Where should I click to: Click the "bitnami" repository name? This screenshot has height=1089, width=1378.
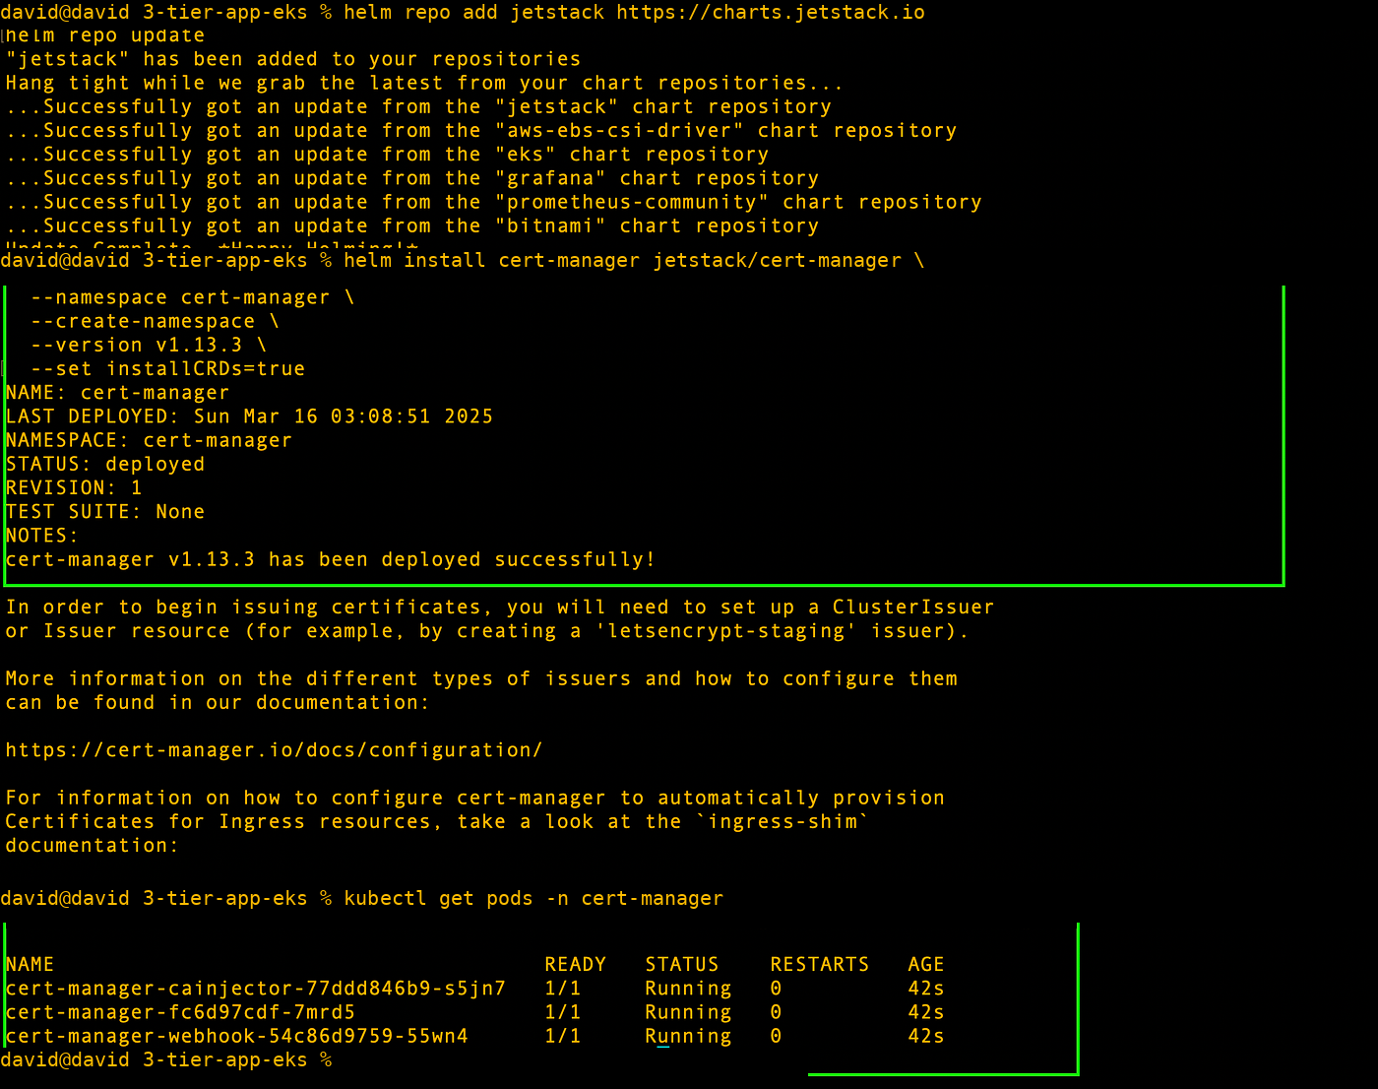550,225
